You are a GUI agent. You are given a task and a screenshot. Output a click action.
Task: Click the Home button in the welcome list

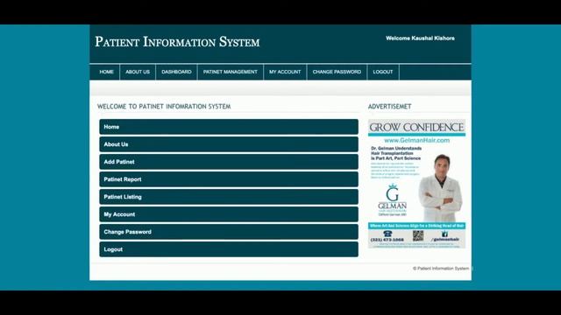pyautogui.click(x=229, y=127)
